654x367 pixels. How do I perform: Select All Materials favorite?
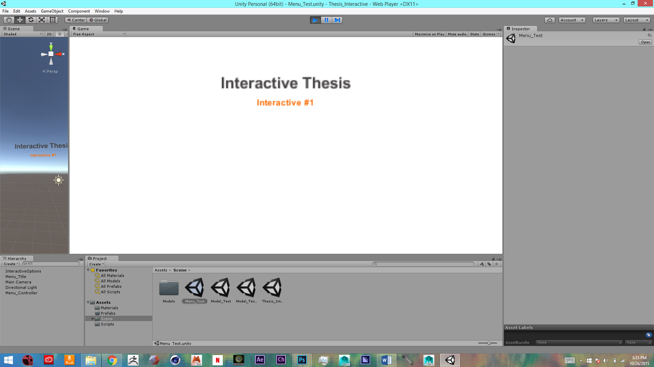[112, 276]
